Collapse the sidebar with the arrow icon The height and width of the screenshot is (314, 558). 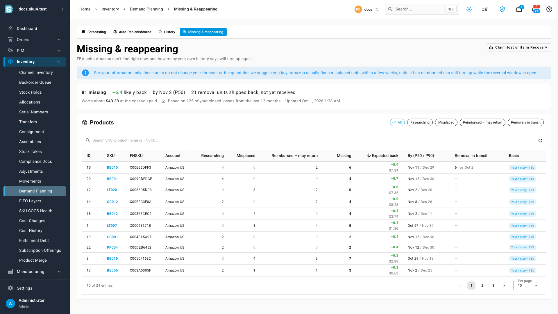pyautogui.click(x=62, y=9)
